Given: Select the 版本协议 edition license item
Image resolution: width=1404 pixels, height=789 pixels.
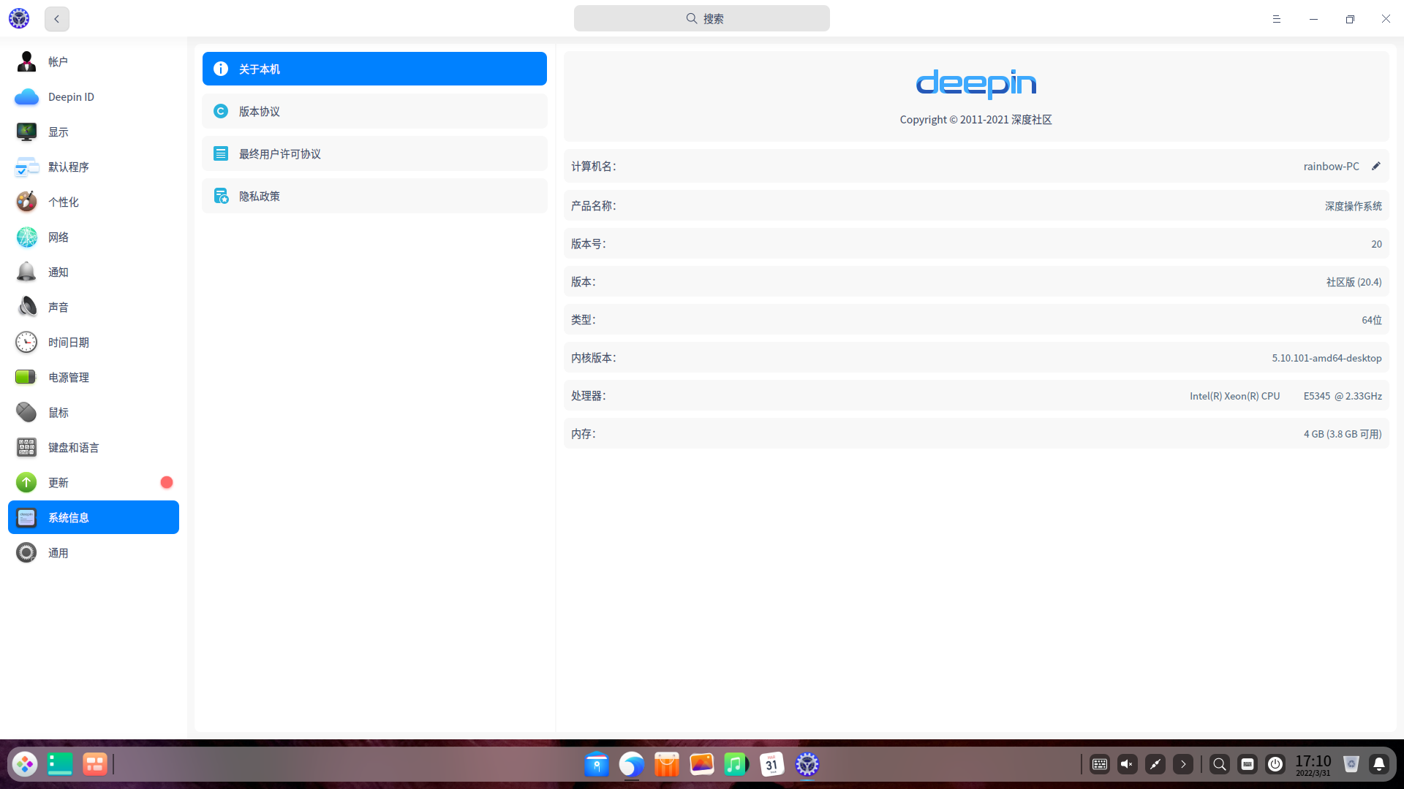Looking at the screenshot, I should [374, 111].
